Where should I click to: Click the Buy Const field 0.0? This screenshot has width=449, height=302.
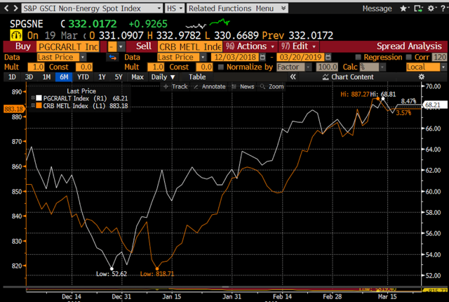click(84, 67)
